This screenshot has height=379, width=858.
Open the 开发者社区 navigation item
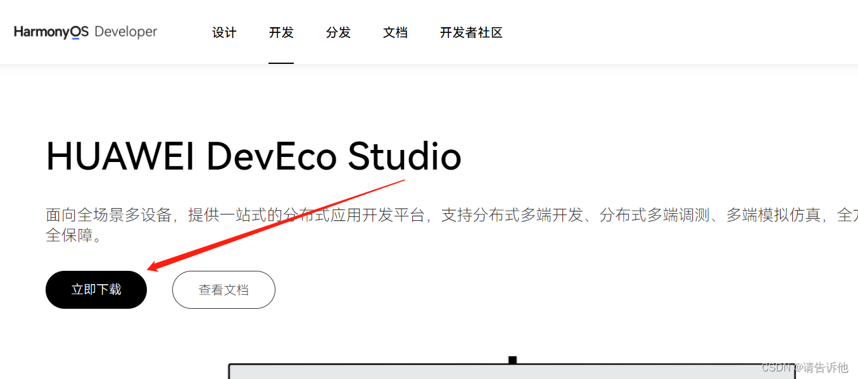pyautogui.click(x=471, y=33)
